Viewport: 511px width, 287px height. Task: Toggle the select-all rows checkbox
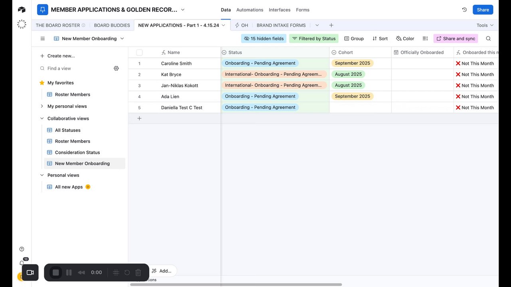139,53
